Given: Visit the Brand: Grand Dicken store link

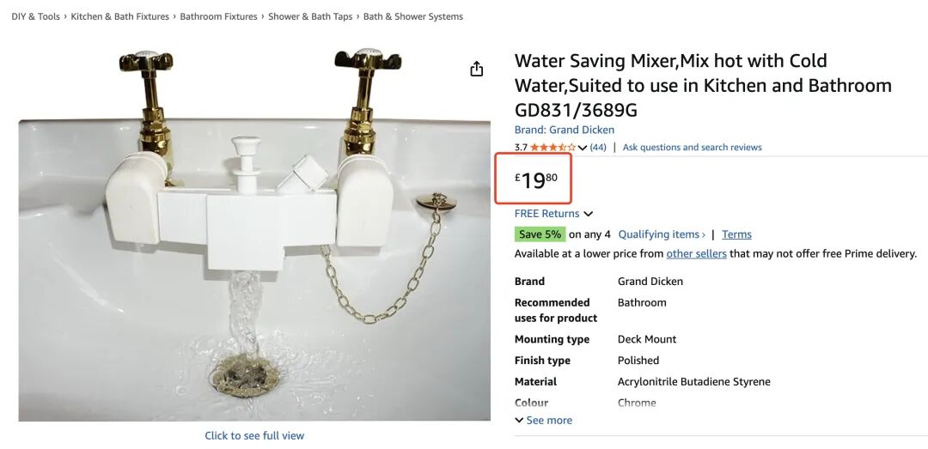Looking at the screenshot, I should click(x=564, y=130).
